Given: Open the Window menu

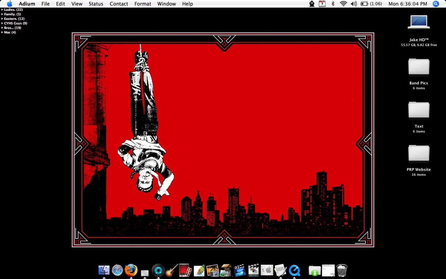Looking at the screenshot, I should [x=167, y=4].
